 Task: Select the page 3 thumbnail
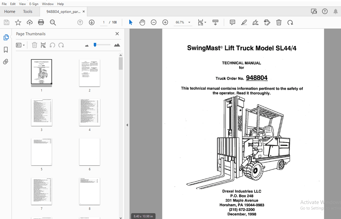41,112
